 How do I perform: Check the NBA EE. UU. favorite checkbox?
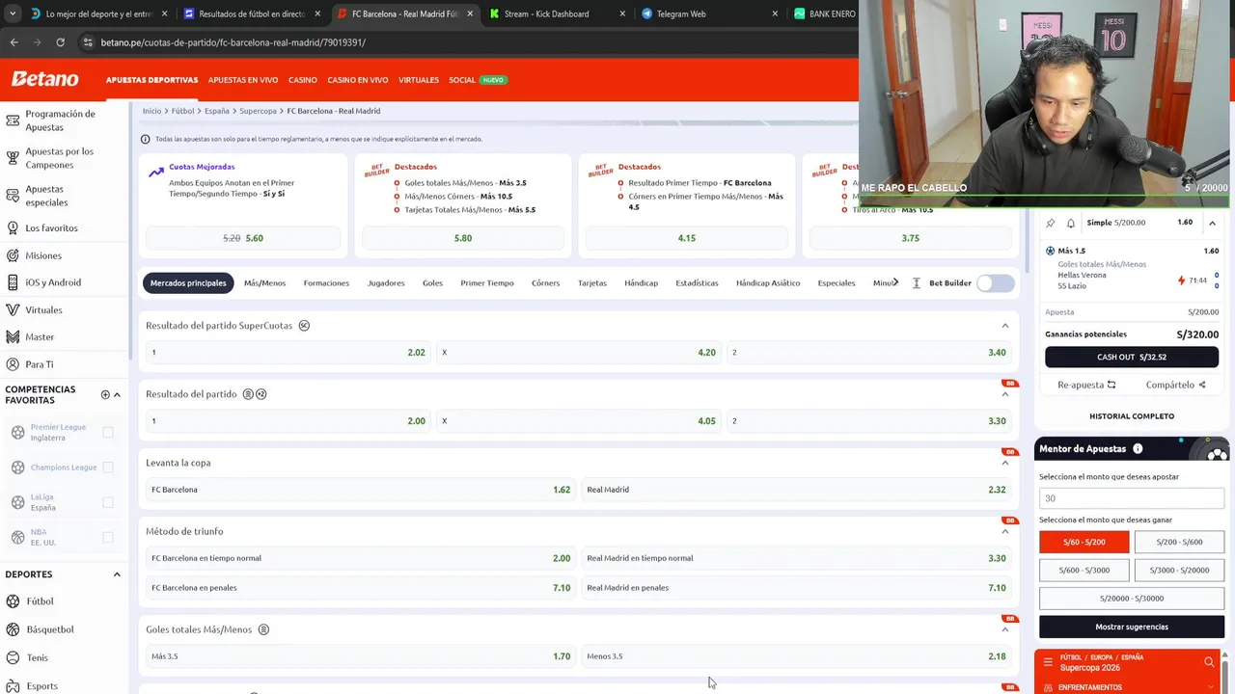(x=108, y=537)
